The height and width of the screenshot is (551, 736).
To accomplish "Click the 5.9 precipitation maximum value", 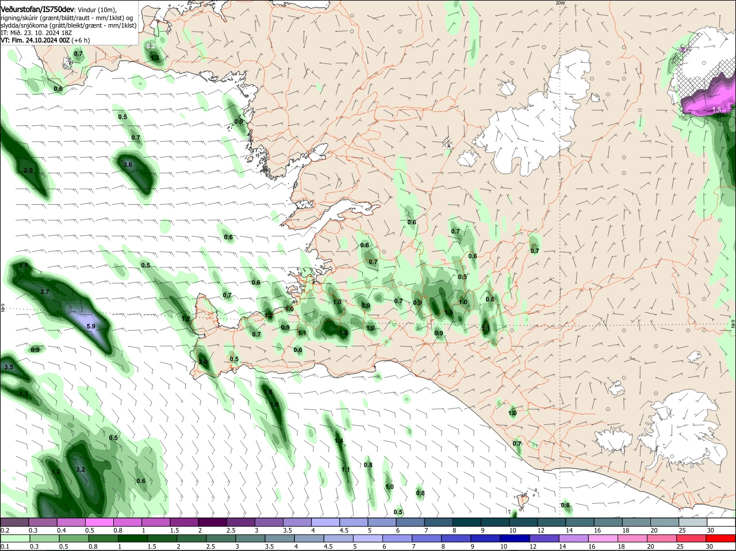I will click(x=90, y=326).
